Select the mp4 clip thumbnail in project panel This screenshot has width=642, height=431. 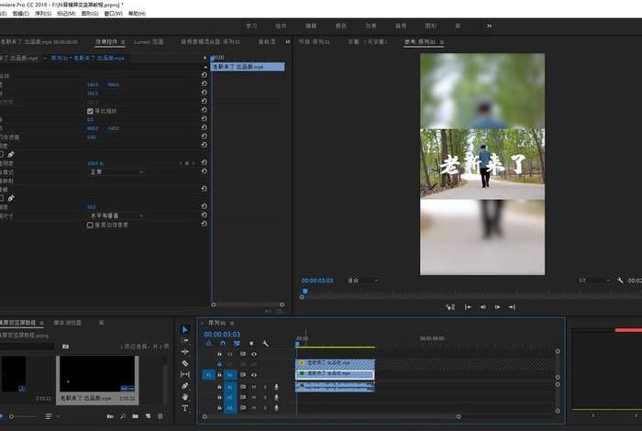(x=97, y=374)
